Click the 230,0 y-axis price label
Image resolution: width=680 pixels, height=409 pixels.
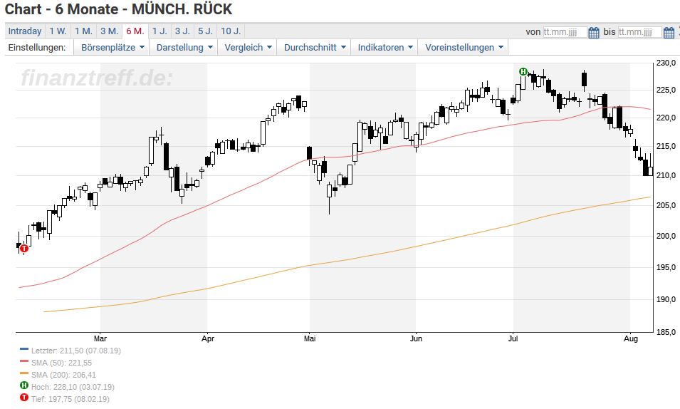[x=666, y=63]
